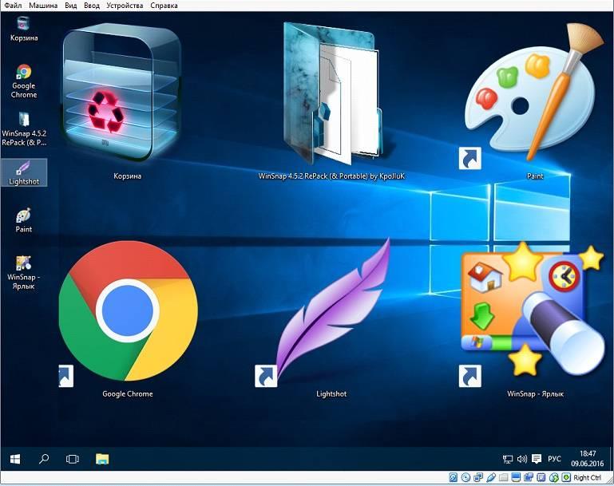
Task: Open the taskbar search magnifier
Action: point(44,459)
